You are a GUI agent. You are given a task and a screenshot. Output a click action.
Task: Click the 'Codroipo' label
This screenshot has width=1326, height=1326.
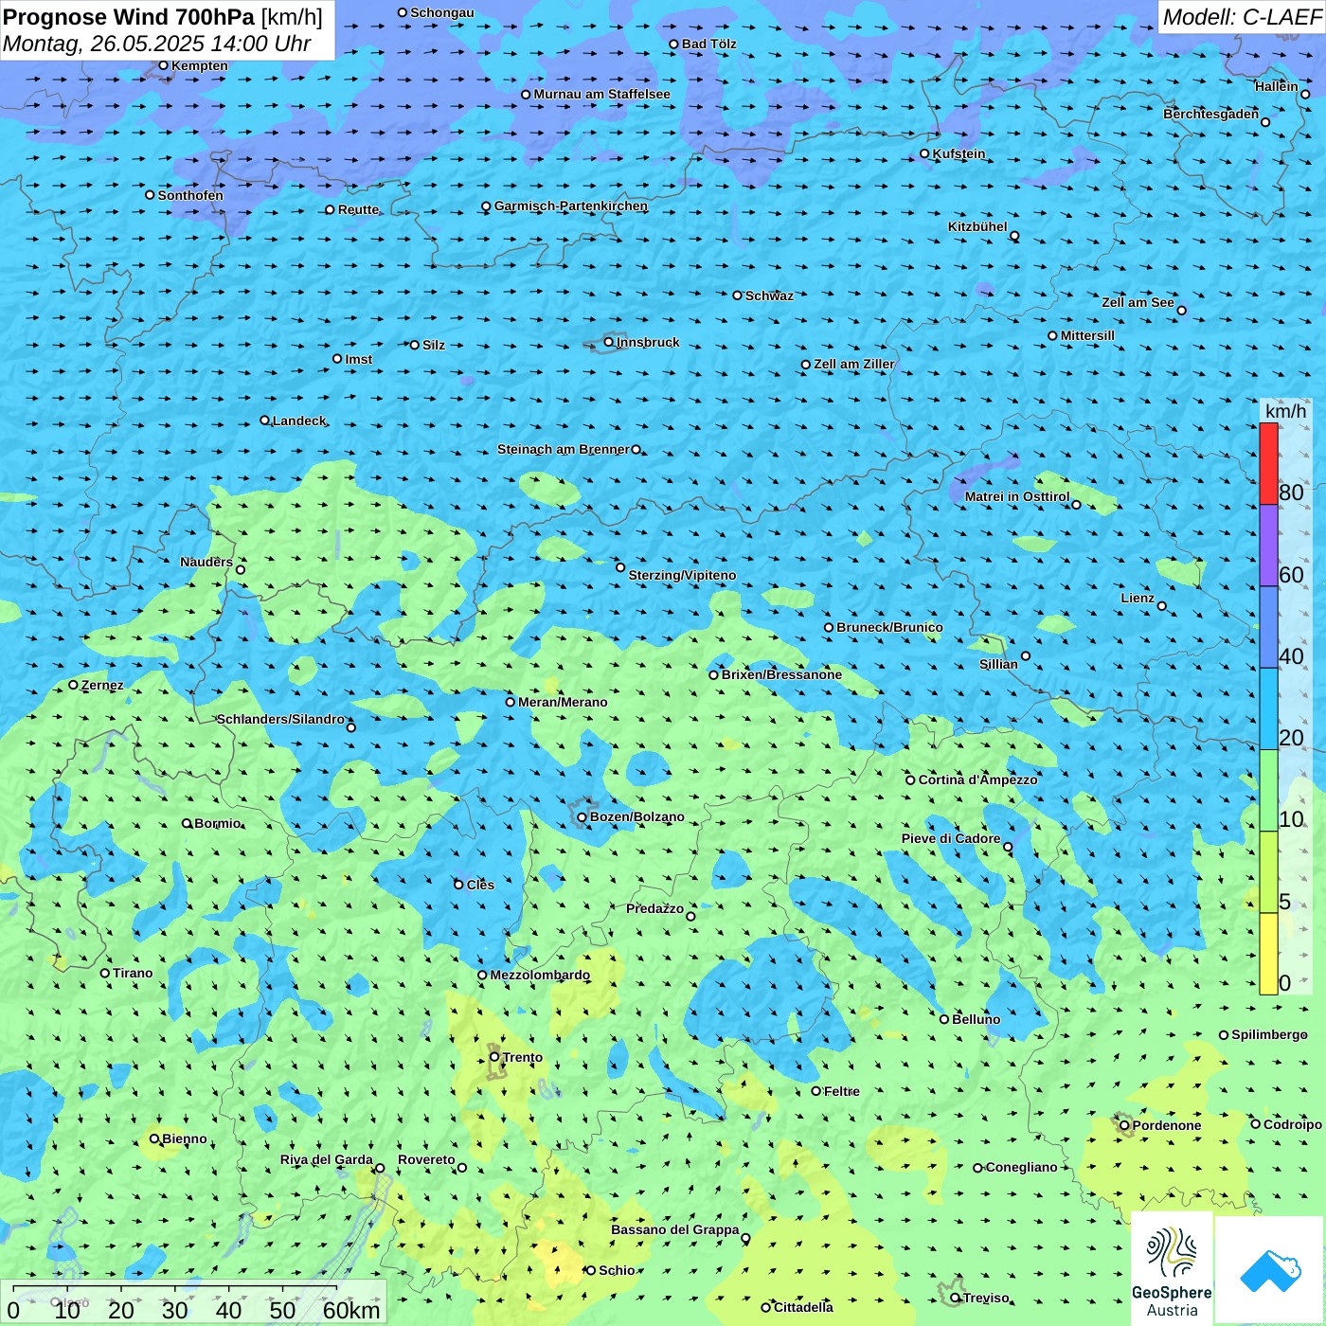tap(1293, 1124)
